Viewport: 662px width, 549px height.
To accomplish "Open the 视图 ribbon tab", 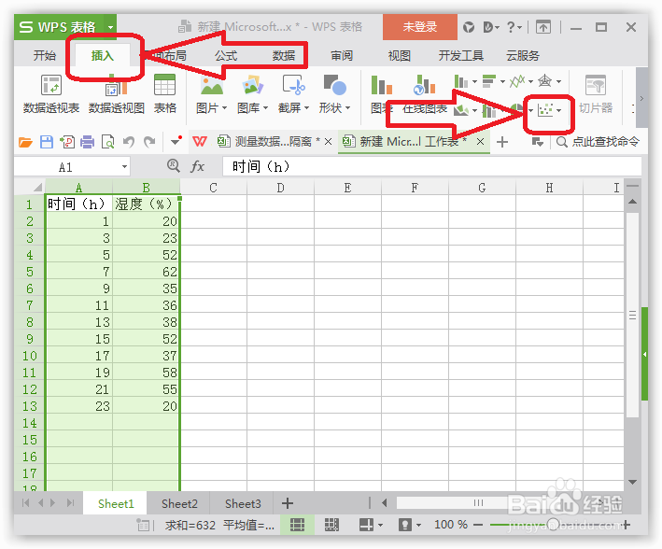I will 399,55.
